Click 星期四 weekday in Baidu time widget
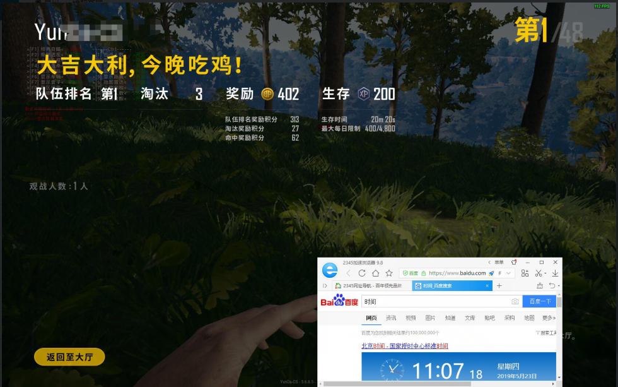The height and width of the screenshot is (387, 618). (x=508, y=367)
